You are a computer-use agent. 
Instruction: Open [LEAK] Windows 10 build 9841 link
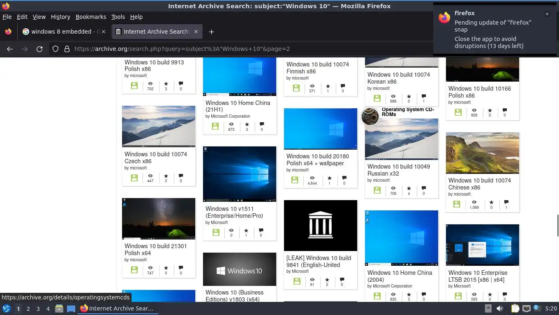319,261
